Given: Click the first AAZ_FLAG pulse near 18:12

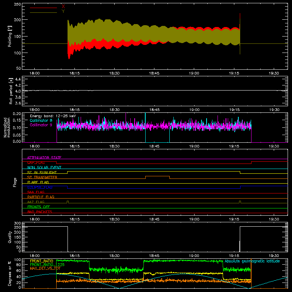Looking at the screenshot, I should (68, 202).
